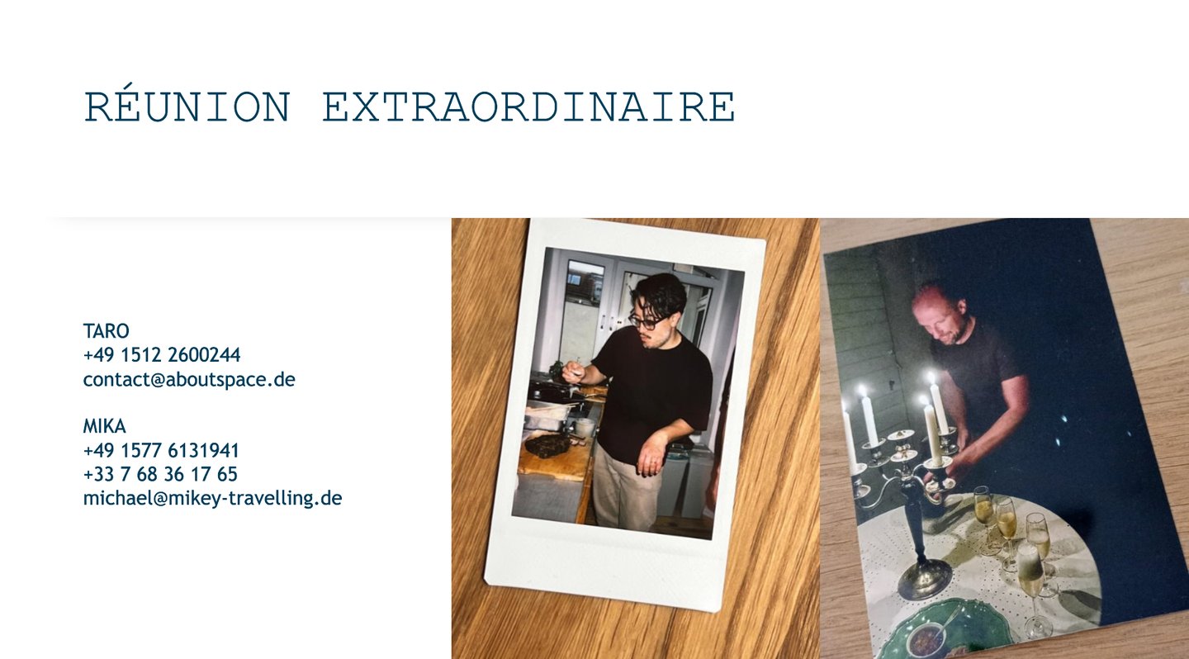Open the contact@aboutspace.de email link
The height and width of the screenshot is (659, 1189).
point(189,379)
